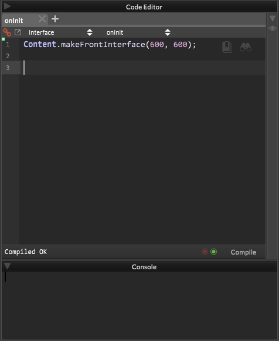279x341 pixels.
Task: Open the Interface processor dropdown
Action: (60, 32)
